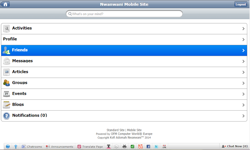250x150 pixels.
Task: Click the globe icon in bottom toolbar
Action: pos(7,147)
